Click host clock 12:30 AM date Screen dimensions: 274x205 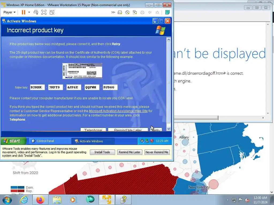click(x=260, y=200)
